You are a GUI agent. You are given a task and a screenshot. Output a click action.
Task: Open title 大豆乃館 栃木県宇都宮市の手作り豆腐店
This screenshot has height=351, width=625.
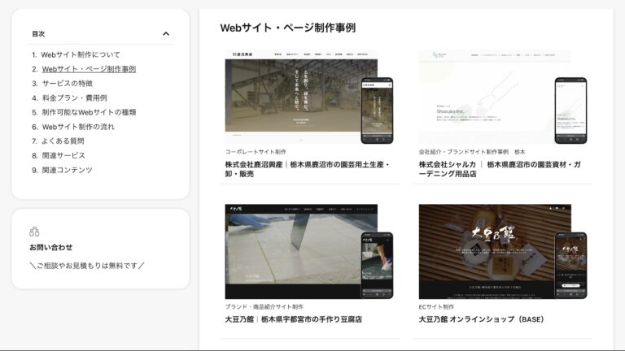click(x=293, y=319)
